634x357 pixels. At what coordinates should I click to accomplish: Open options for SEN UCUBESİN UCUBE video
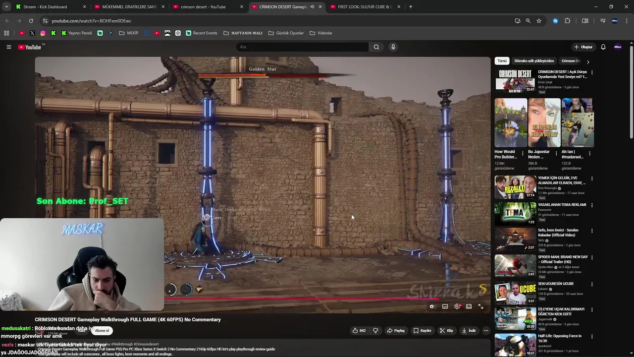(x=592, y=284)
